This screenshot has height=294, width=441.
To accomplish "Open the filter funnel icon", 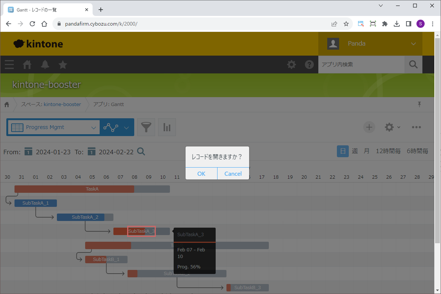I will pos(146,128).
